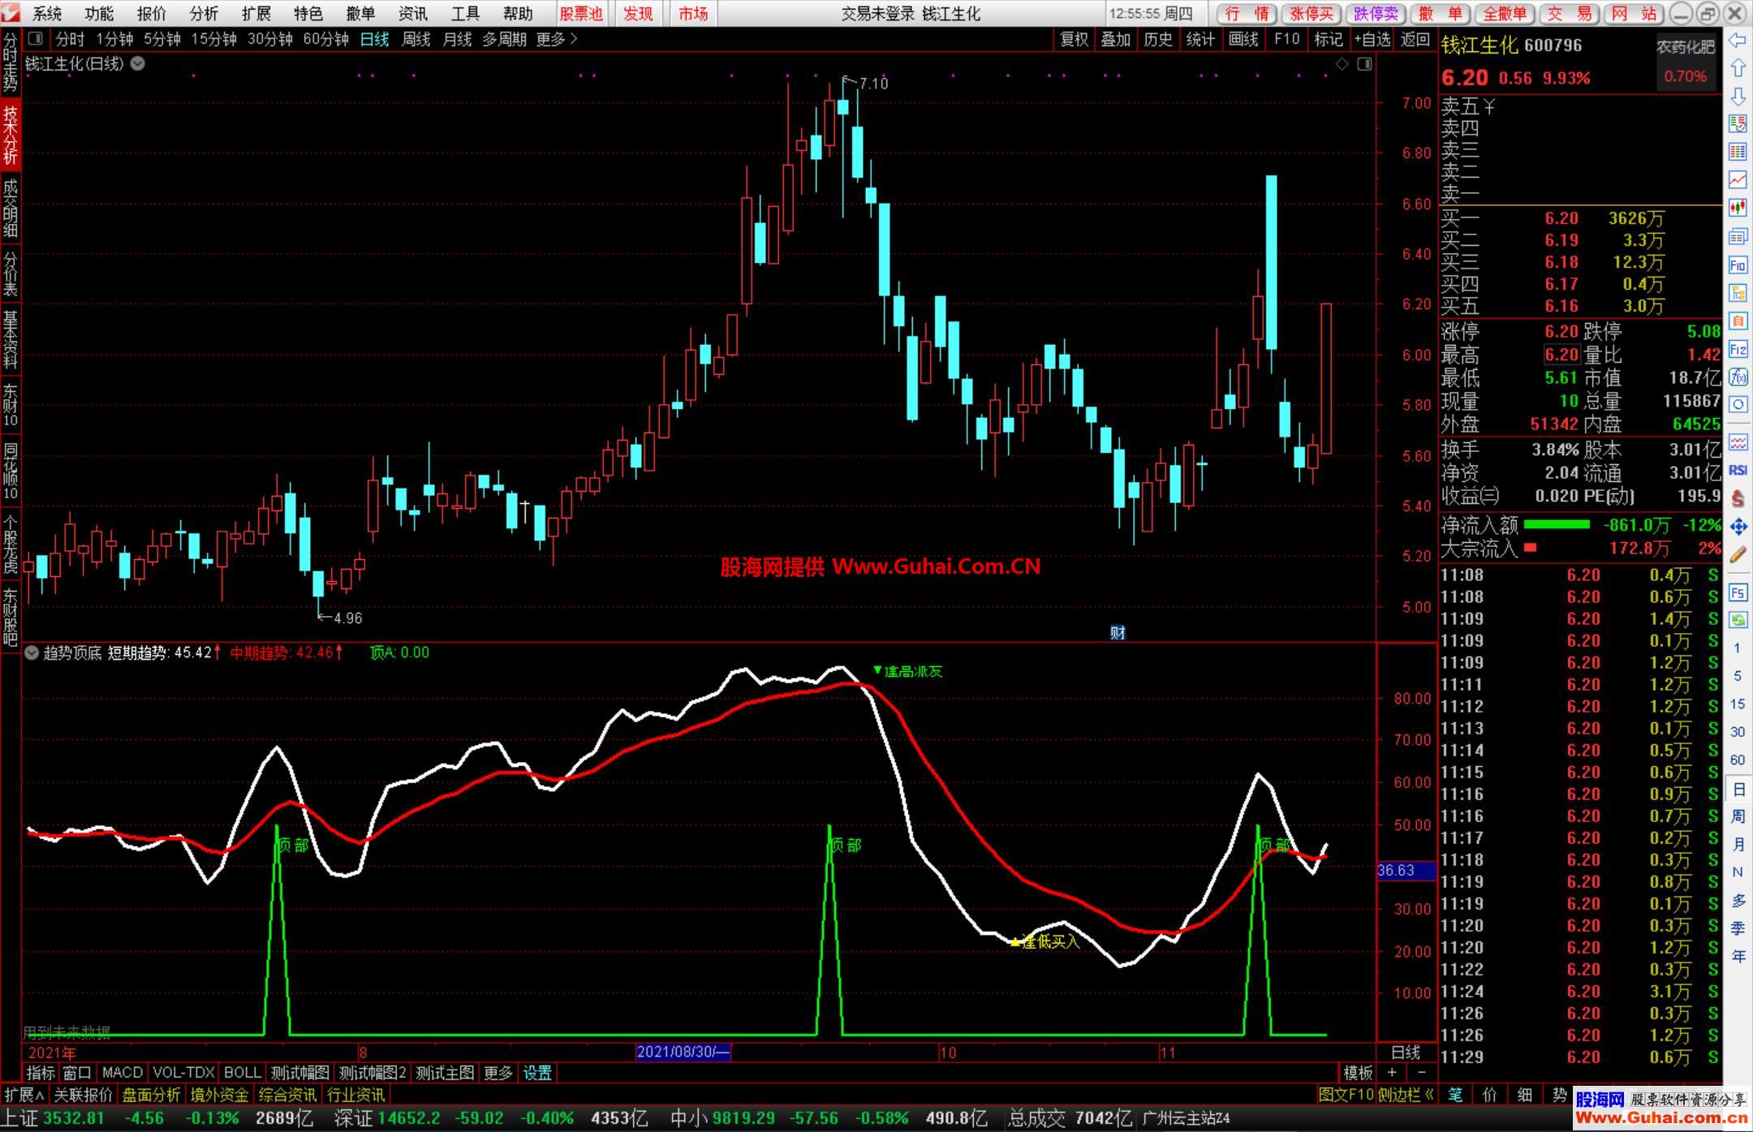
Task: Click the Fs icon in right toolbar
Action: [x=1738, y=593]
